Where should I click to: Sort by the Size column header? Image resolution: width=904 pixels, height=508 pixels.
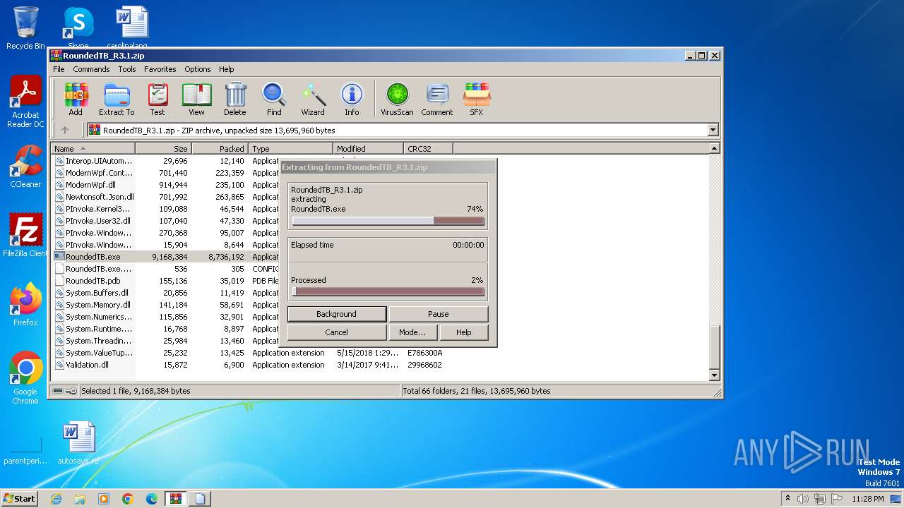pyautogui.click(x=163, y=149)
